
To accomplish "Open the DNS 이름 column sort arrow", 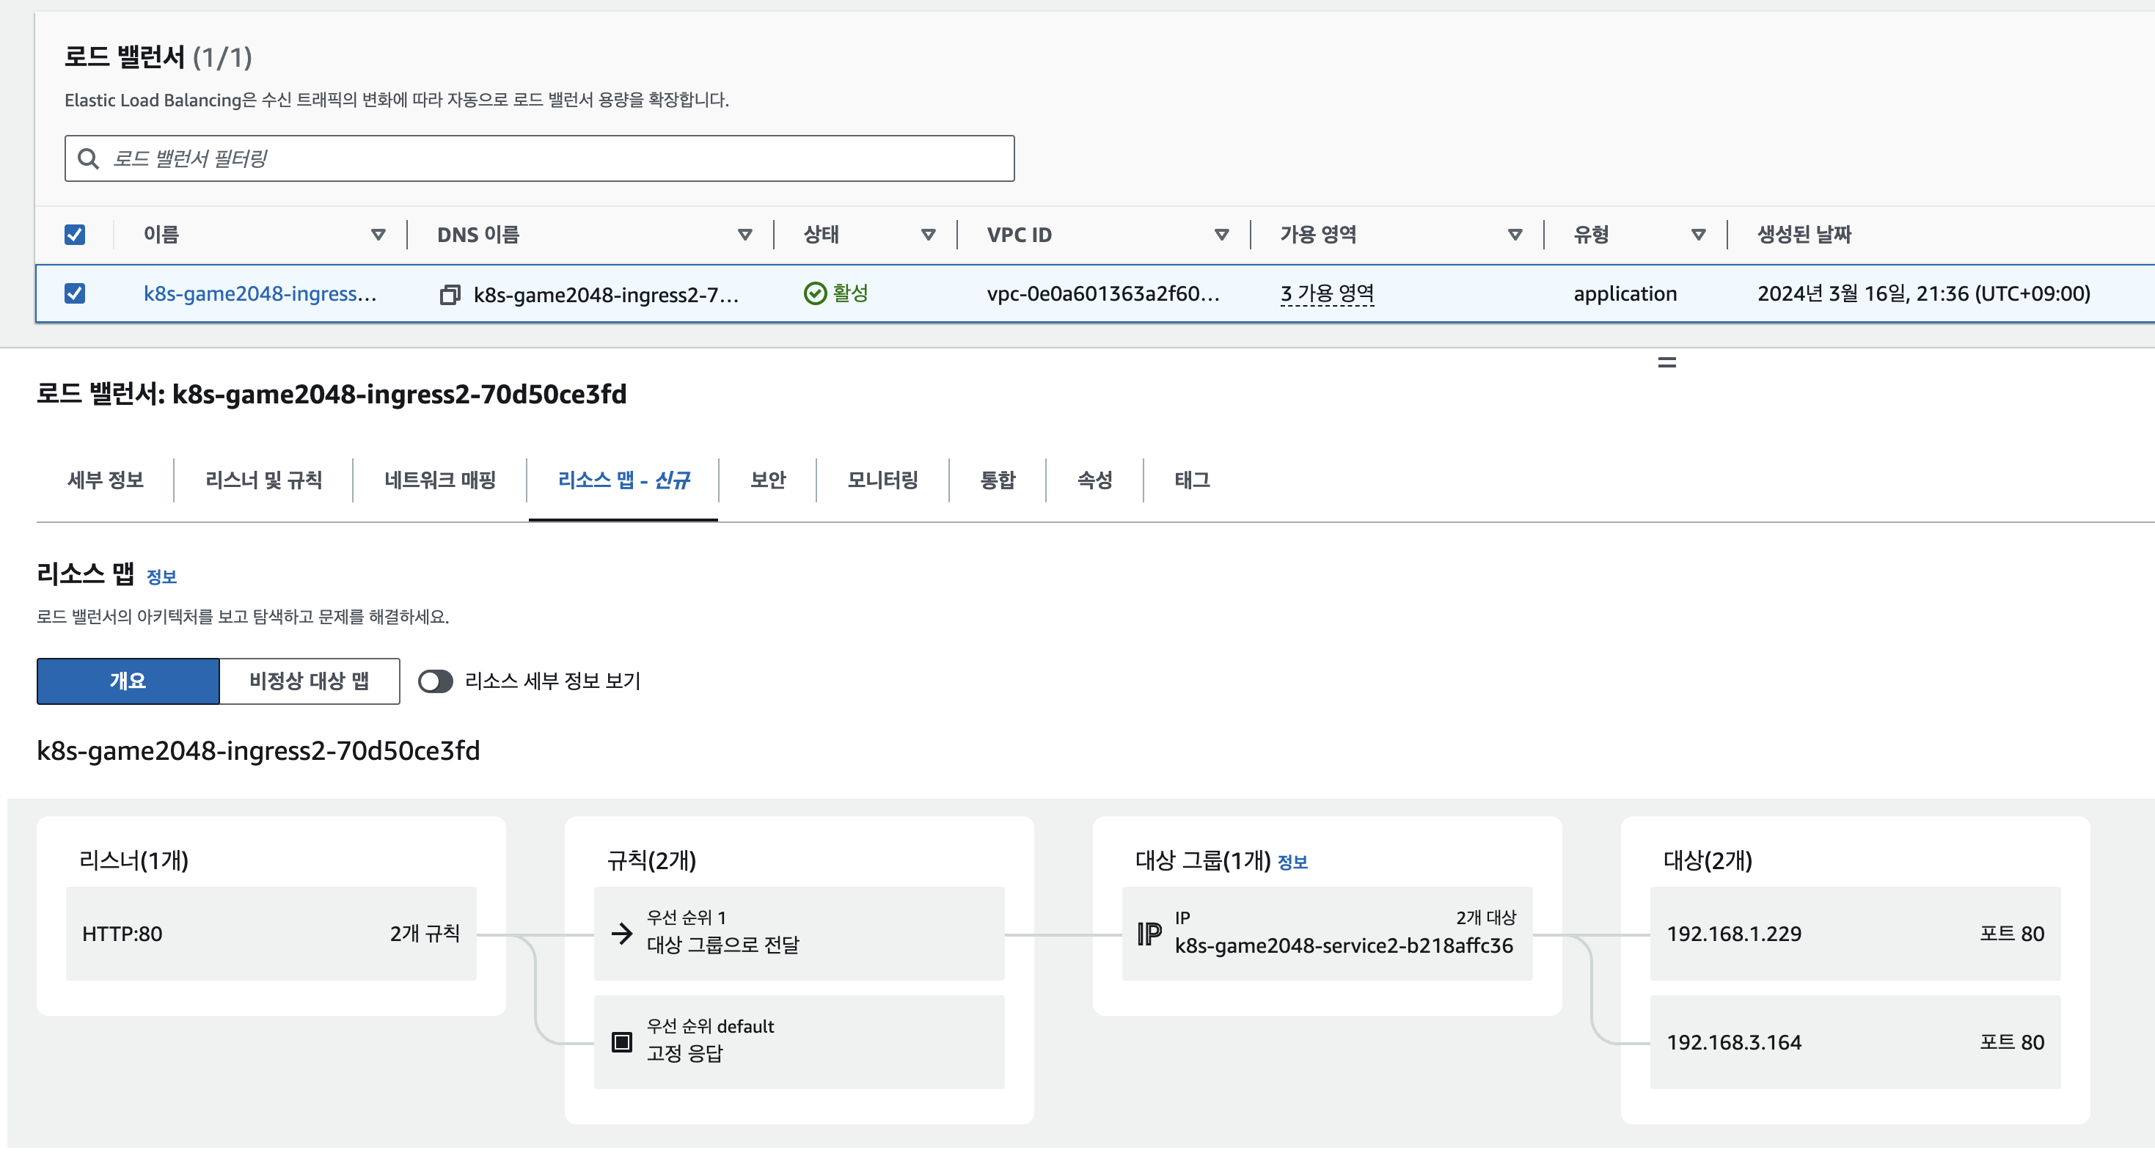I will (x=744, y=235).
